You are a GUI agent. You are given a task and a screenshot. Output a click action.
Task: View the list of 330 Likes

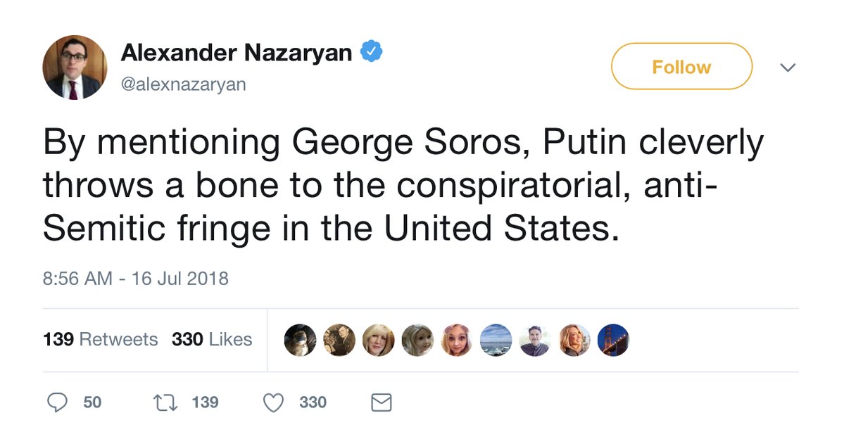[211, 339]
